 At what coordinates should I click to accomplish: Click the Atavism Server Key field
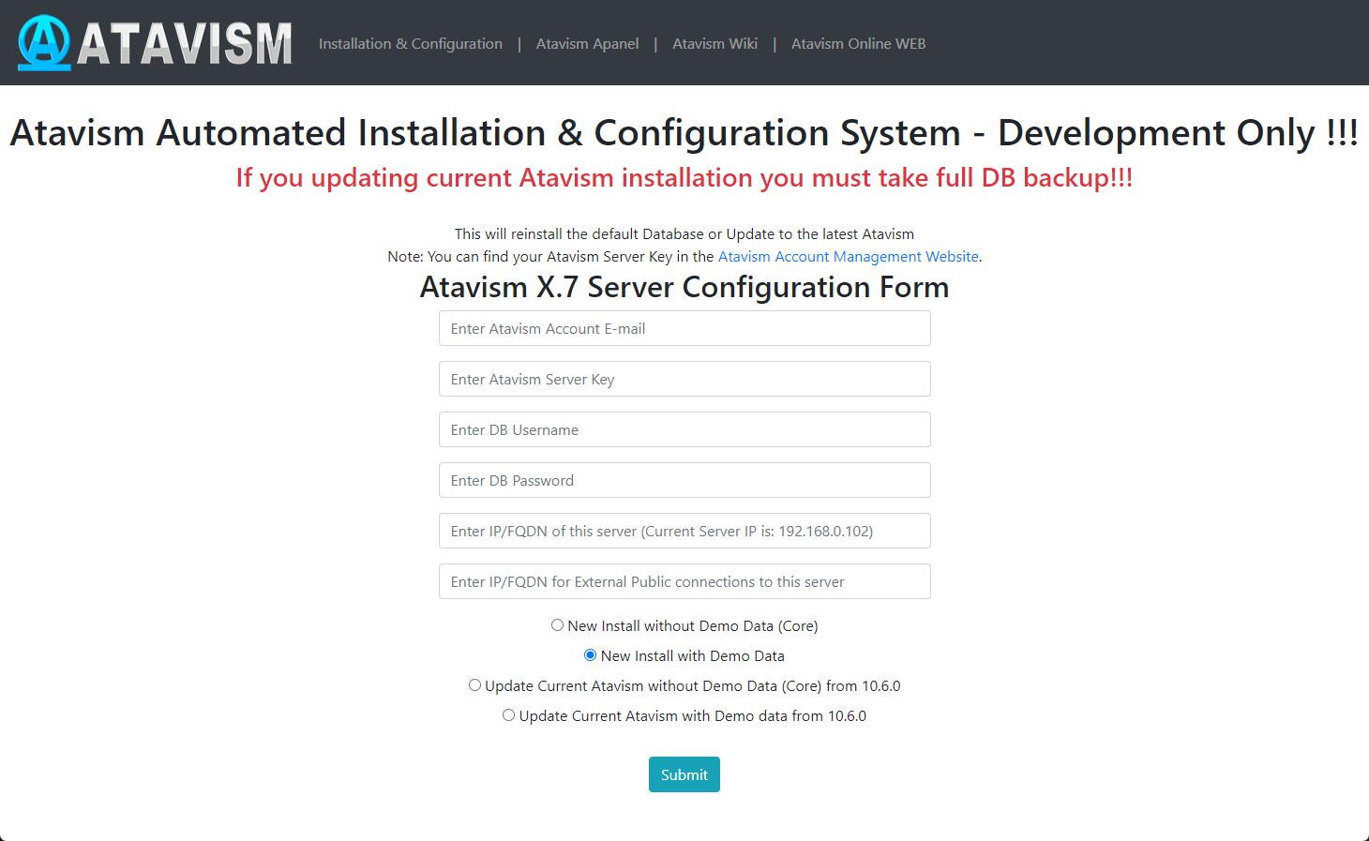point(684,380)
